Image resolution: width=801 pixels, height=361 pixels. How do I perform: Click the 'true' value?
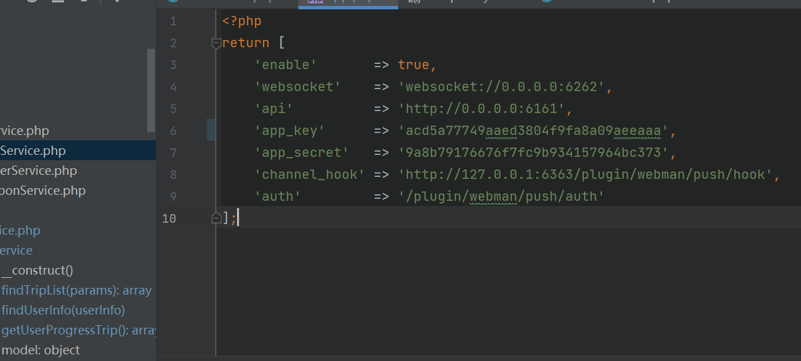413,65
